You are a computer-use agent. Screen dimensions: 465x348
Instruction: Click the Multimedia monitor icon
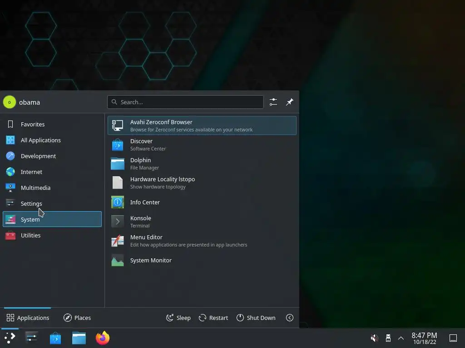[10, 188]
